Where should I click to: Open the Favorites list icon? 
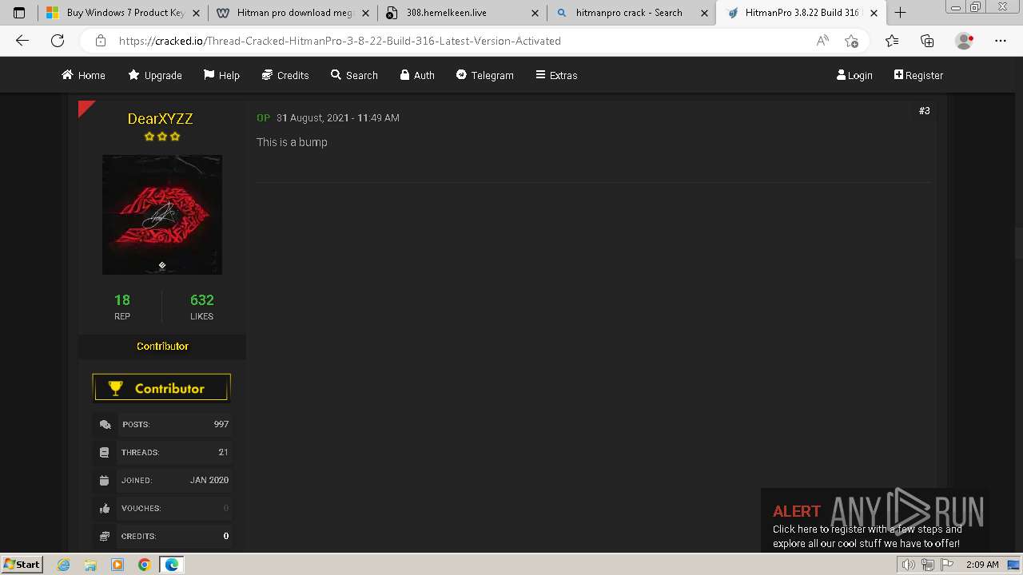[892, 41]
